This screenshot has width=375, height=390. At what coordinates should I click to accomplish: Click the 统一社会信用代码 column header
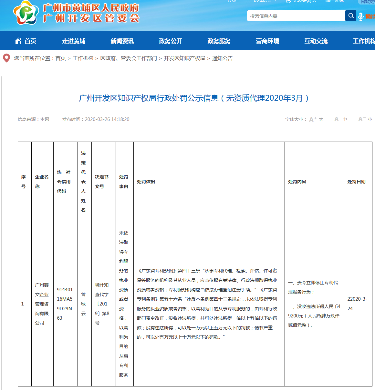(66, 182)
